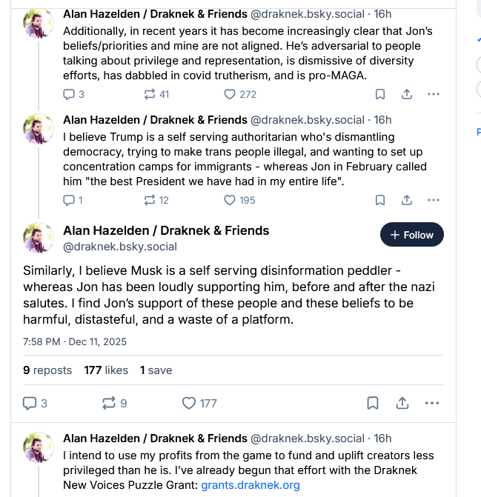The image size is (481, 497).
Task: Reply to the main post about Musk
Action: tap(30, 403)
